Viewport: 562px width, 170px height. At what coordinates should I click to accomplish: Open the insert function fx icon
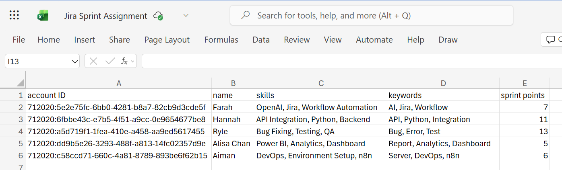124,61
